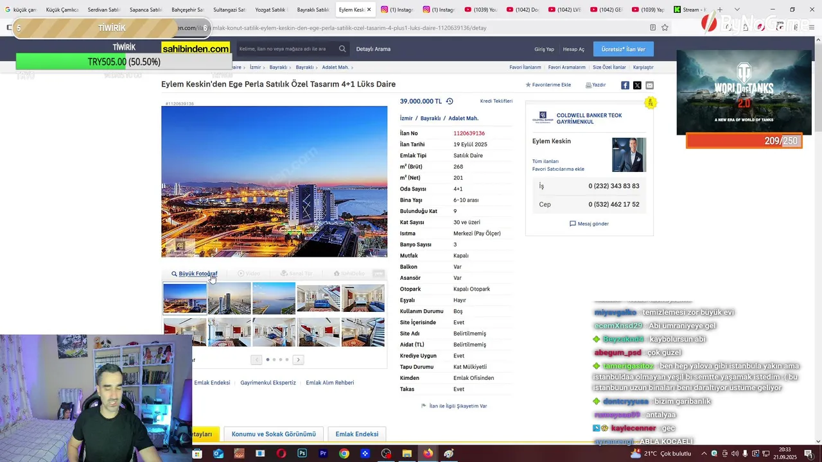Image resolution: width=822 pixels, height=462 pixels.
Task: Open Eylem Keskin's agent profile photo
Action: pyautogui.click(x=629, y=155)
